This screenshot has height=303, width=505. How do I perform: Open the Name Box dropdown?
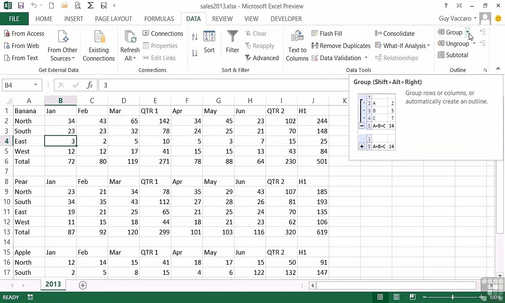tap(35, 85)
